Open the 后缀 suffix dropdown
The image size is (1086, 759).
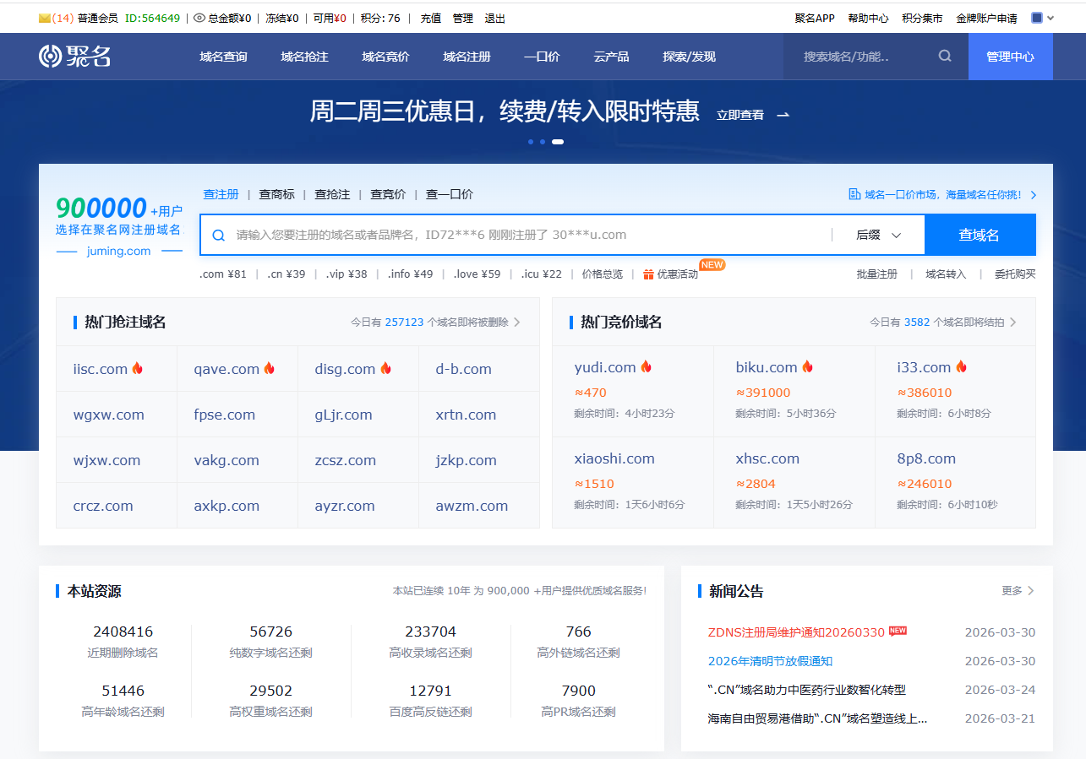(878, 235)
